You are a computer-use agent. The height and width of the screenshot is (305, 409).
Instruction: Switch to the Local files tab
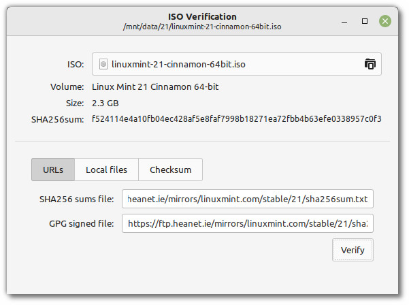click(x=106, y=170)
